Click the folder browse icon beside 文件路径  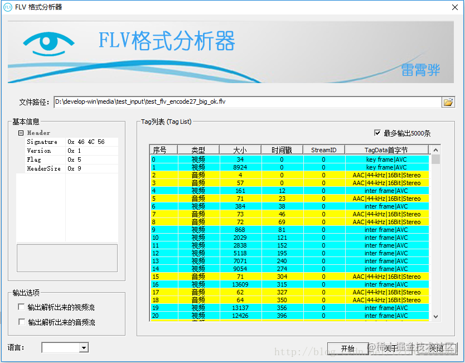(x=449, y=101)
